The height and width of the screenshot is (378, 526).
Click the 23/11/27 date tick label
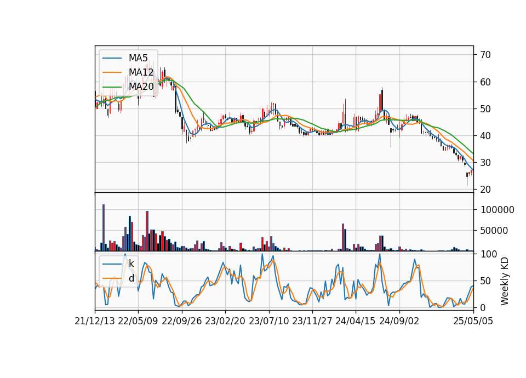tap(312, 322)
